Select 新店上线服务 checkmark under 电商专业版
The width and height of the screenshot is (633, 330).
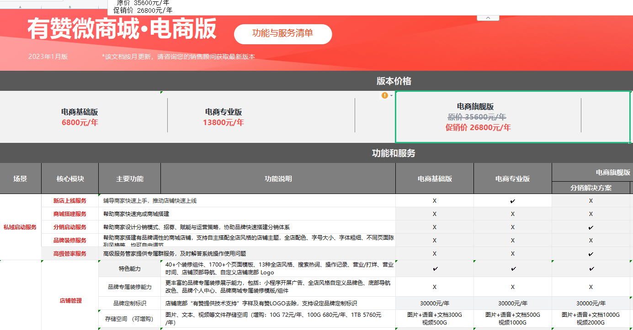pyautogui.click(x=513, y=200)
